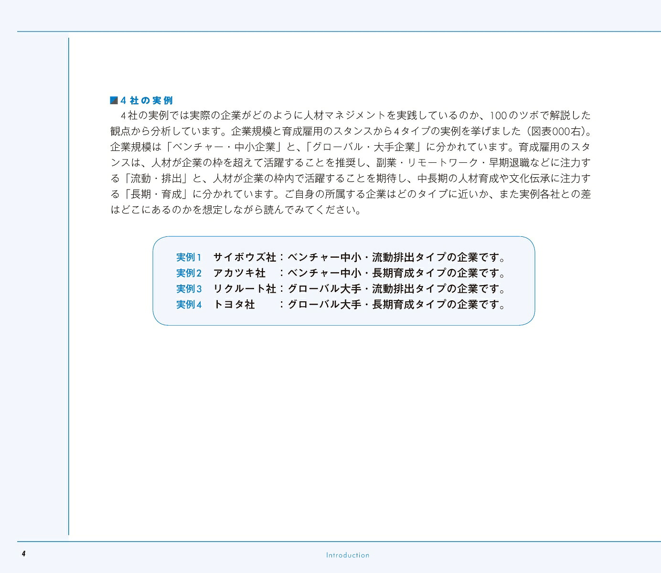The height and width of the screenshot is (573, 661).
Task: Click the paragraph line starting '企業規模は「ベンチャー'
Action: (x=351, y=147)
